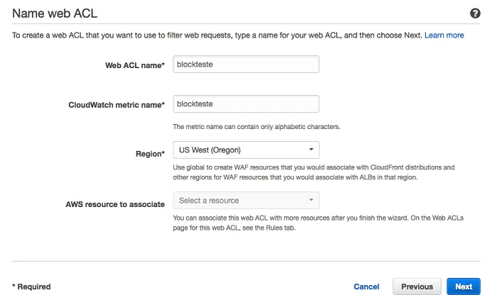This screenshot has height=307, width=497.
Task: Focus the CloudWatch metric name field
Action: pyautogui.click(x=246, y=104)
